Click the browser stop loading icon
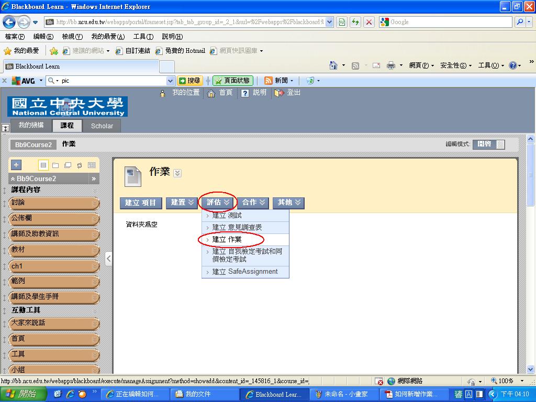 [x=369, y=22]
